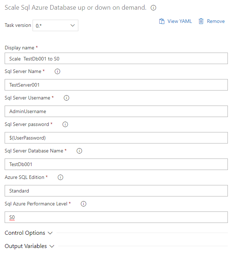Image resolution: width=235 pixels, height=258 pixels.
Task: Show info for Sql Server password
Action: click(x=65, y=125)
